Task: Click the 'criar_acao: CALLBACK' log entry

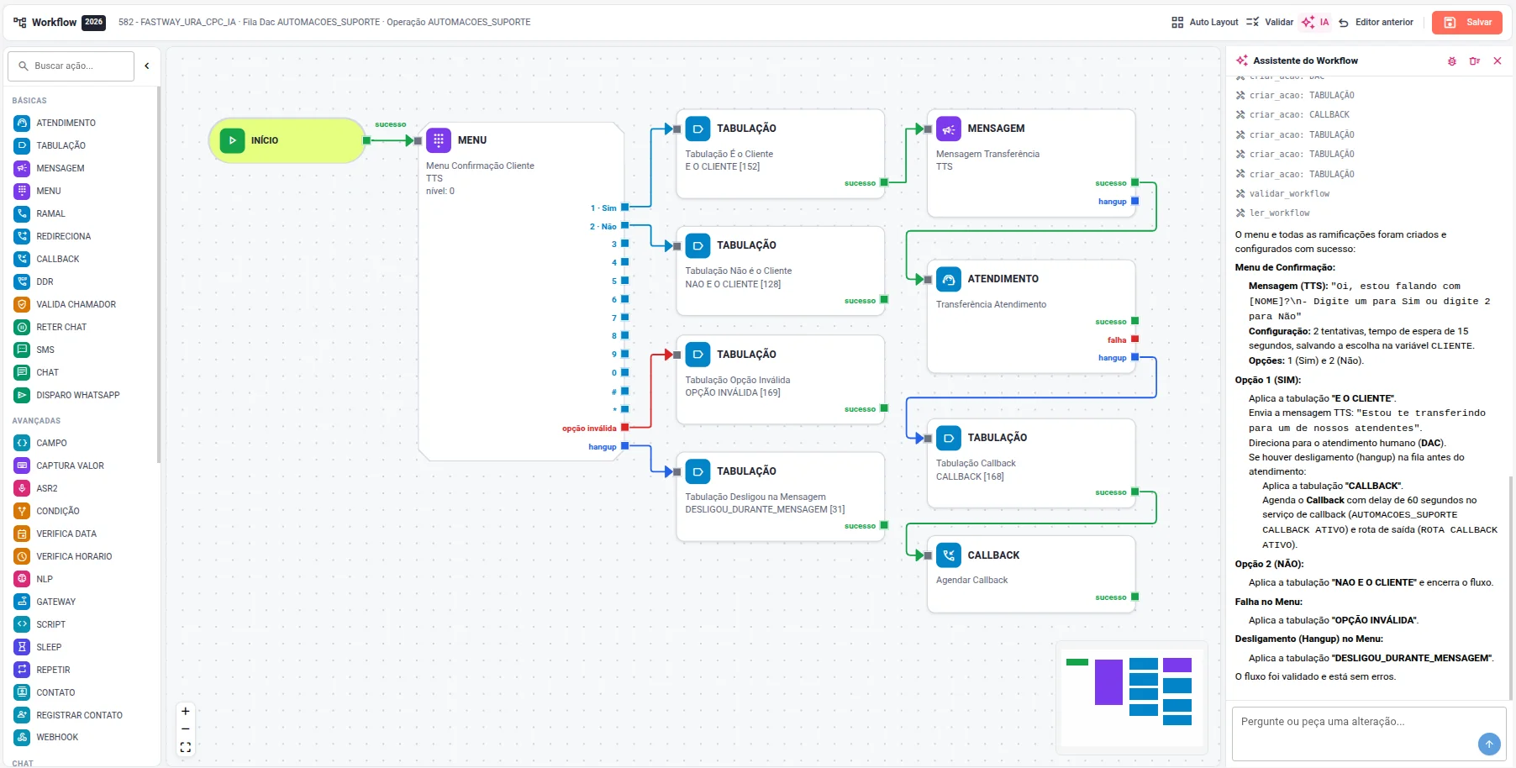Action: [1292, 114]
